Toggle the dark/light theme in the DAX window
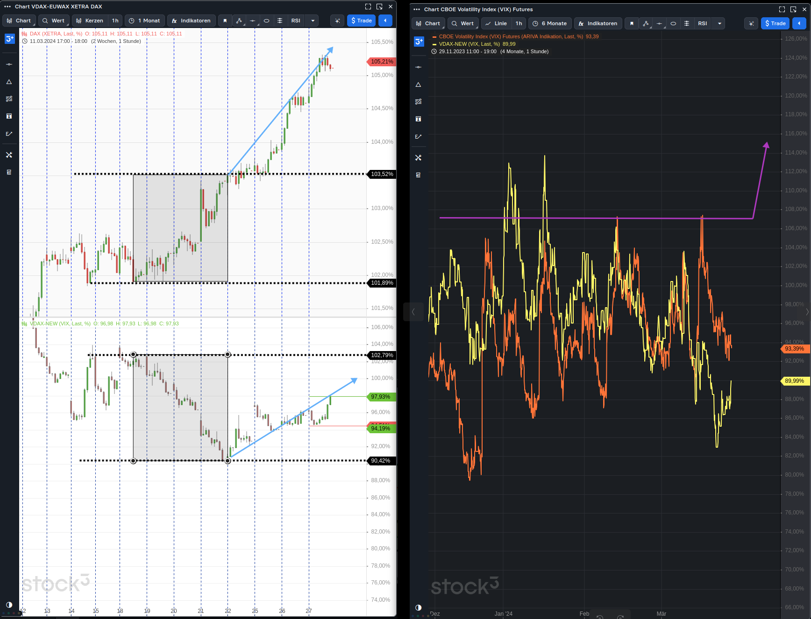The height and width of the screenshot is (619, 811). (x=9, y=605)
